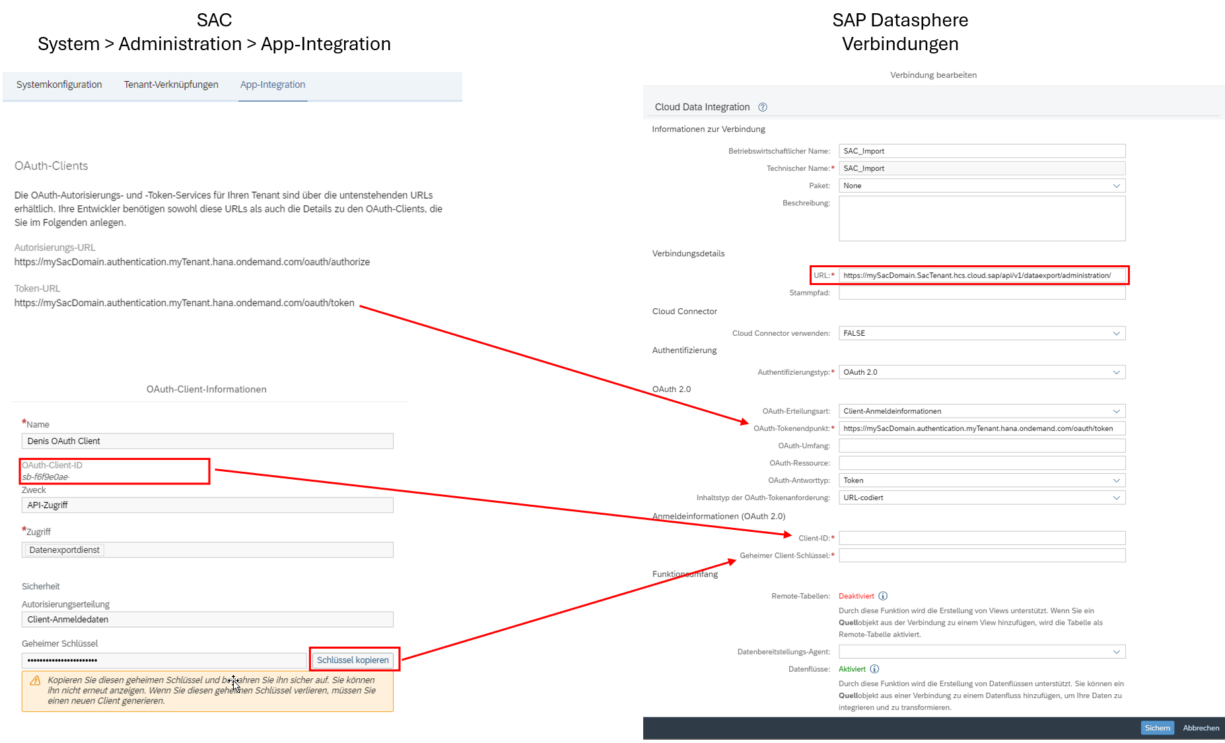Click Client-ID input field
Image resolution: width=1225 pixels, height=743 pixels.
tap(982, 538)
